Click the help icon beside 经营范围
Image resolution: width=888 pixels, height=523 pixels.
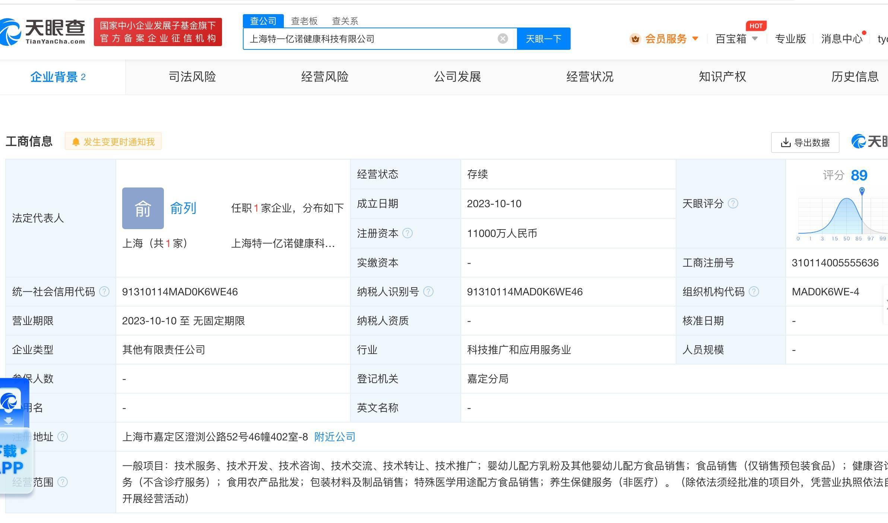point(63,482)
